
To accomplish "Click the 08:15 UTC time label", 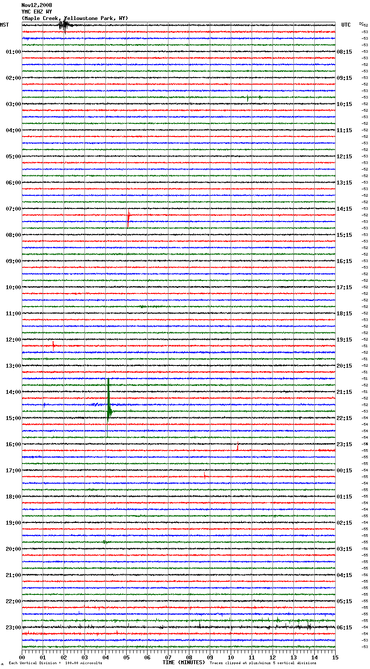I will [344, 52].
